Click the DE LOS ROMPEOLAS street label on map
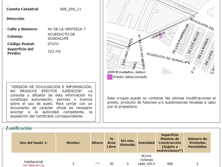This screenshot has width=222, height=167. click(x=181, y=39)
